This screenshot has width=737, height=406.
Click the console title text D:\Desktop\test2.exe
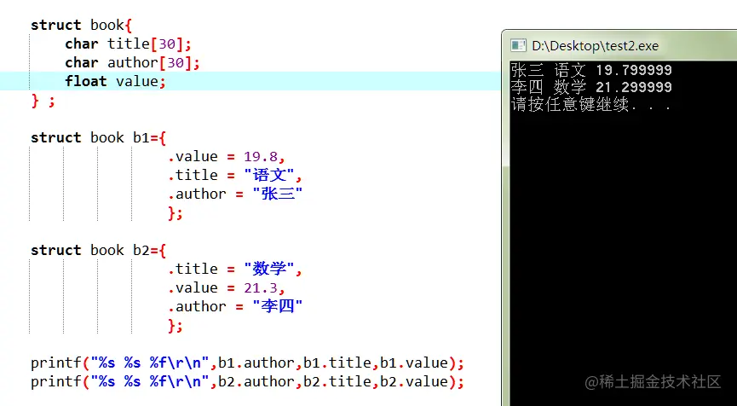tap(595, 46)
